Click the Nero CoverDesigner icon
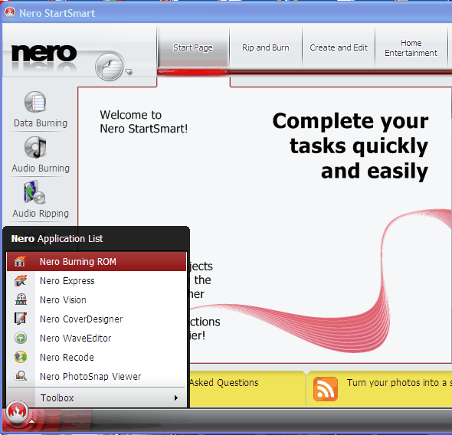Viewport: 452px width, 435px height. pos(21,319)
